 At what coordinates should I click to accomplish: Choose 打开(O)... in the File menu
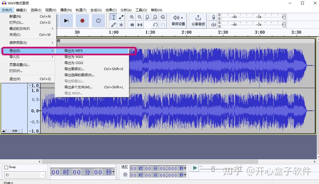click(28, 23)
